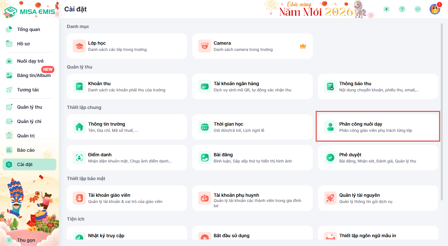This screenshot has width=448, height=246.
Task: Open the Phân công nuôi dạy setting
Action: 378,127
